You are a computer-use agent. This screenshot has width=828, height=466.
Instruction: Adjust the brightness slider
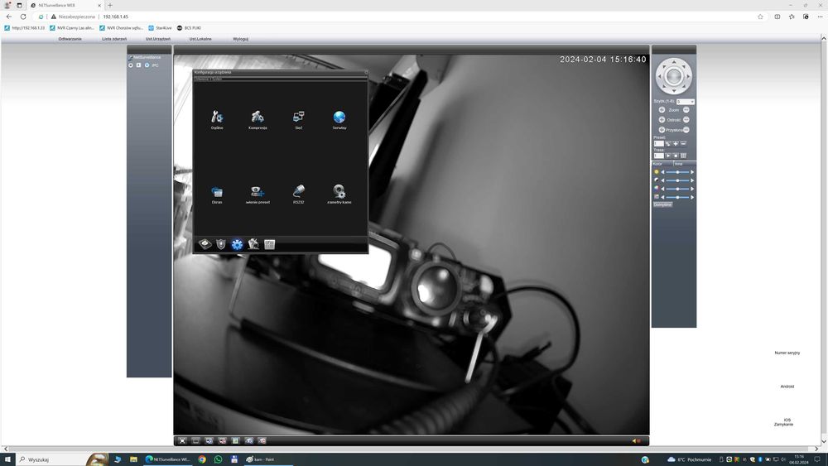point(677,172)
